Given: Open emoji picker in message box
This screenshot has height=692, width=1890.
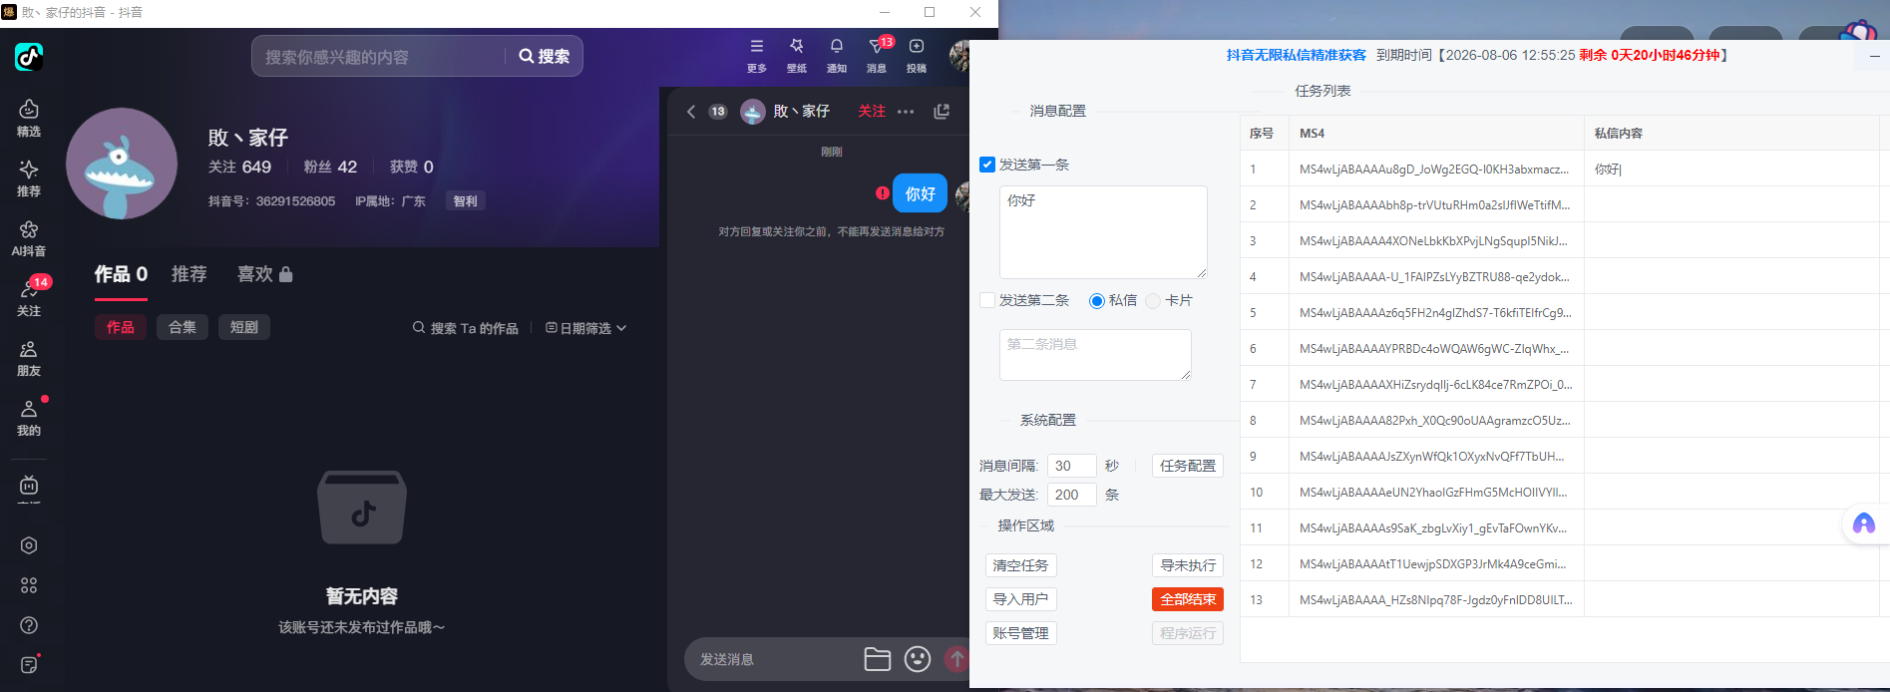Looking at the screenshot, I should 918,659.
